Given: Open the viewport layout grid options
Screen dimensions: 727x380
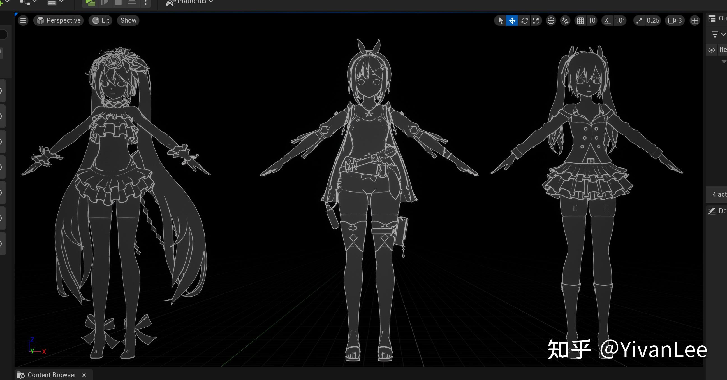Looking at the screenshot, I should tap(695, 20).
